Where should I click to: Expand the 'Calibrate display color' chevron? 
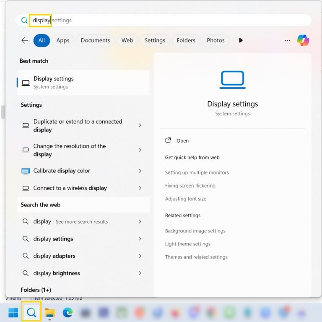coord(140,171)
